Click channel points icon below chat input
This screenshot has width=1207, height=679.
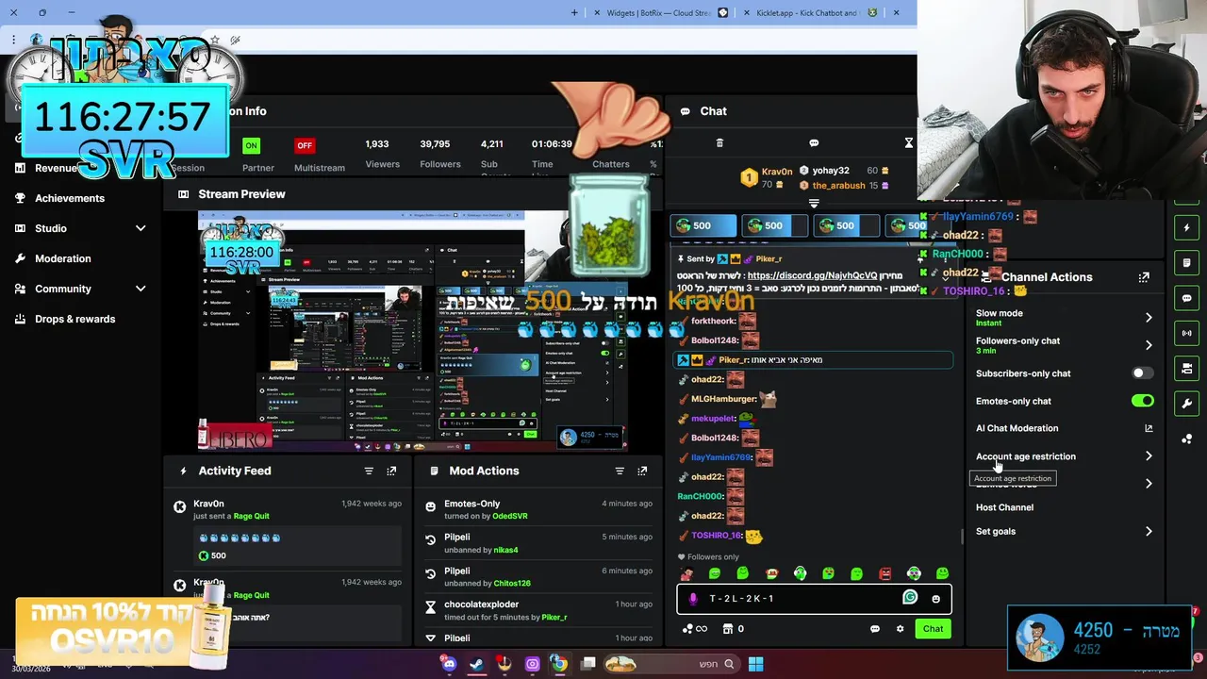tap(687, 629)
